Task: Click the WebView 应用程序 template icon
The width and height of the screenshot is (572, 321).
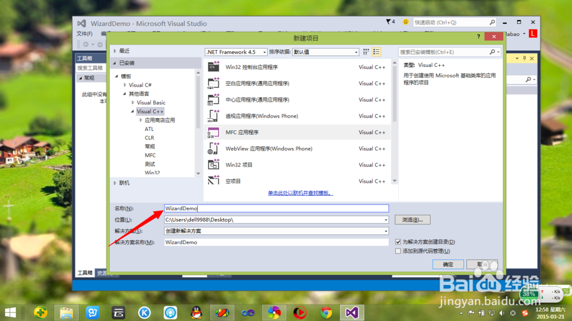Action: pyautogui.click(x=213, y=149)
